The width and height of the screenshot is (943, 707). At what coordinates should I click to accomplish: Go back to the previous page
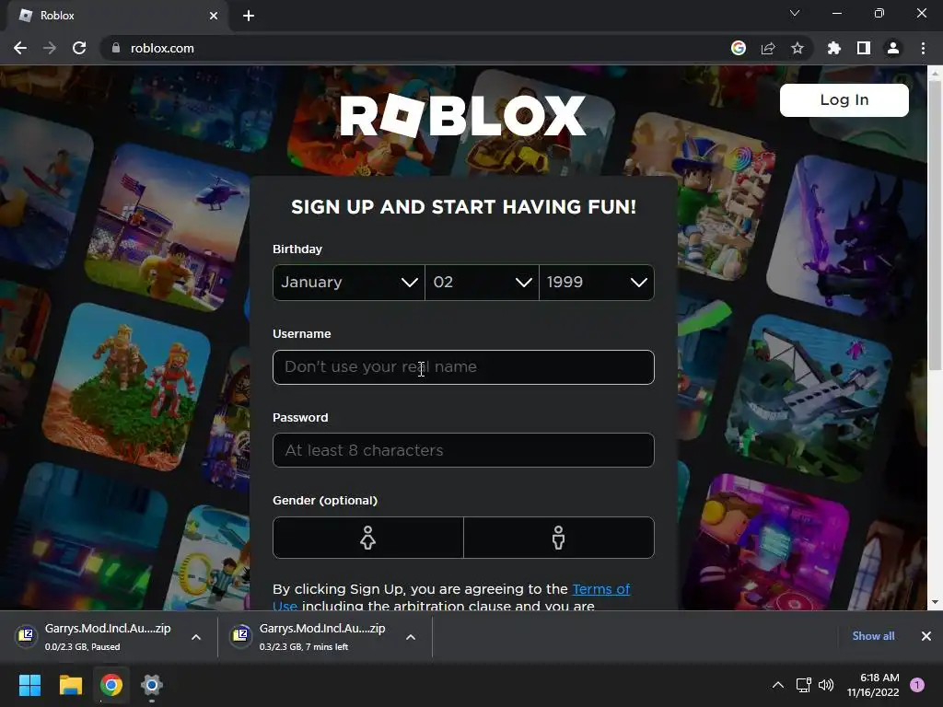20,48
